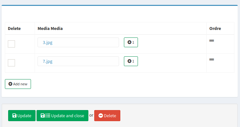
Task: Click the Media Media column header
Action: tap(50, 29)
